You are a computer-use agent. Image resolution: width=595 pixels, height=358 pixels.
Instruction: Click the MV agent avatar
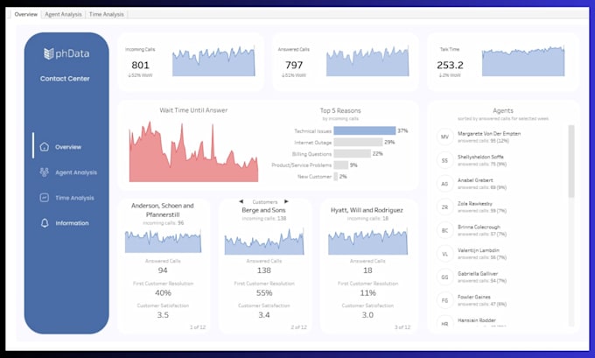pyautogui.click(x=444, y=137)
